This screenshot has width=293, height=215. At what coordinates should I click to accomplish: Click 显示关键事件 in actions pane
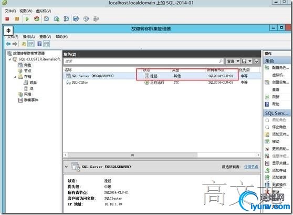(280, 163)
